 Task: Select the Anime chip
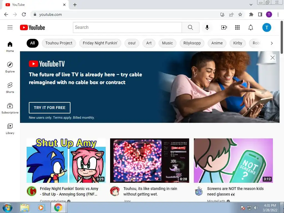click(217, 43)
